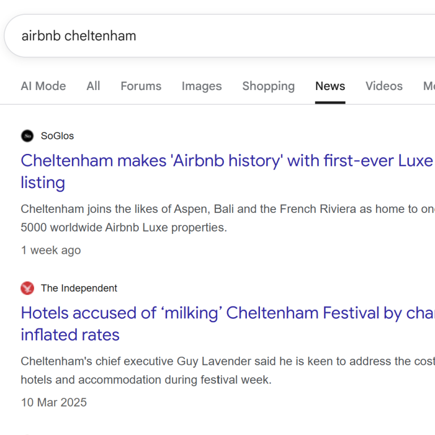Switch to Videos results tab
The image size is (435, 435).
tap(384, 86)
